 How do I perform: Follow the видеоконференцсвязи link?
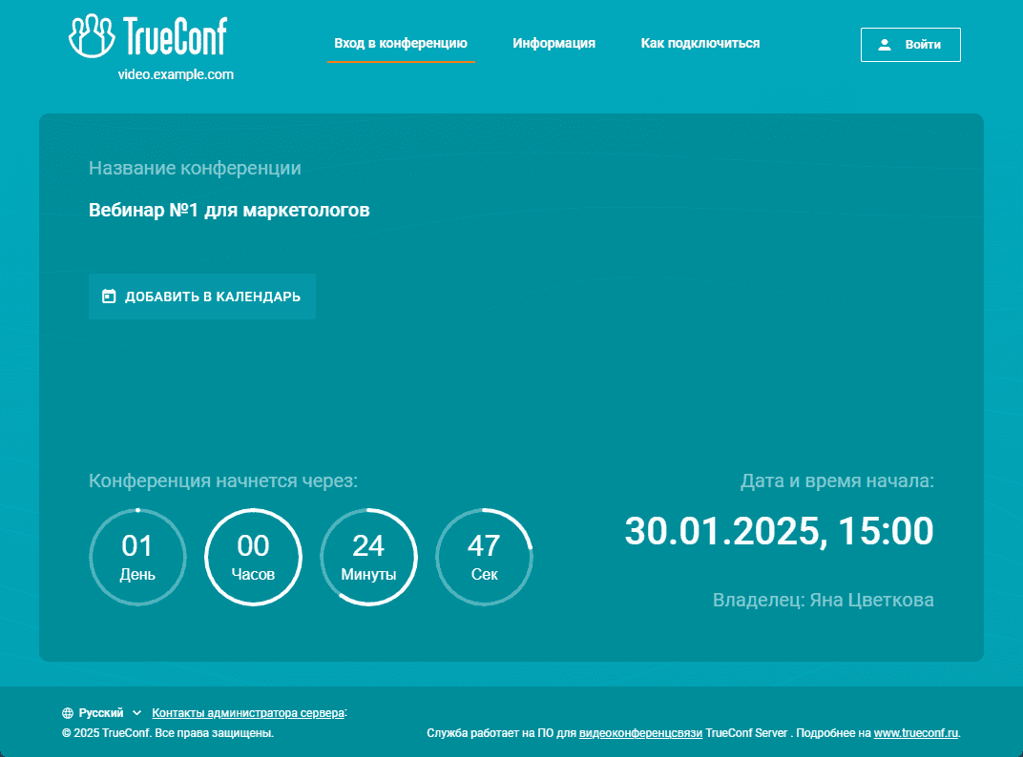(x=640, y=733)
